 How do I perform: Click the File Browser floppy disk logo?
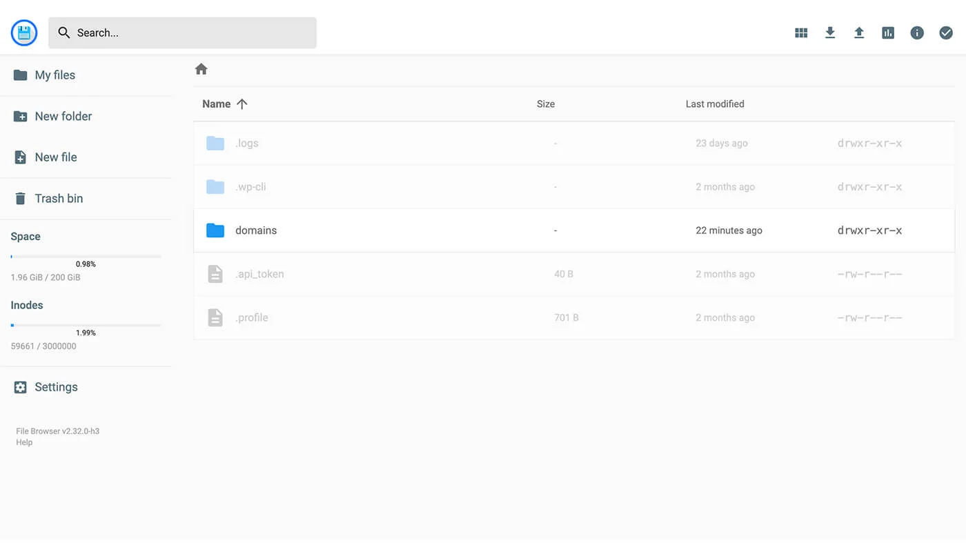coord(24,32)
